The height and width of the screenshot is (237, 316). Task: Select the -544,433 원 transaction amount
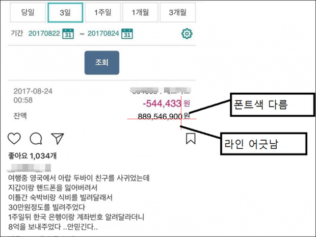pyautogui.click(x=166, y=103)
